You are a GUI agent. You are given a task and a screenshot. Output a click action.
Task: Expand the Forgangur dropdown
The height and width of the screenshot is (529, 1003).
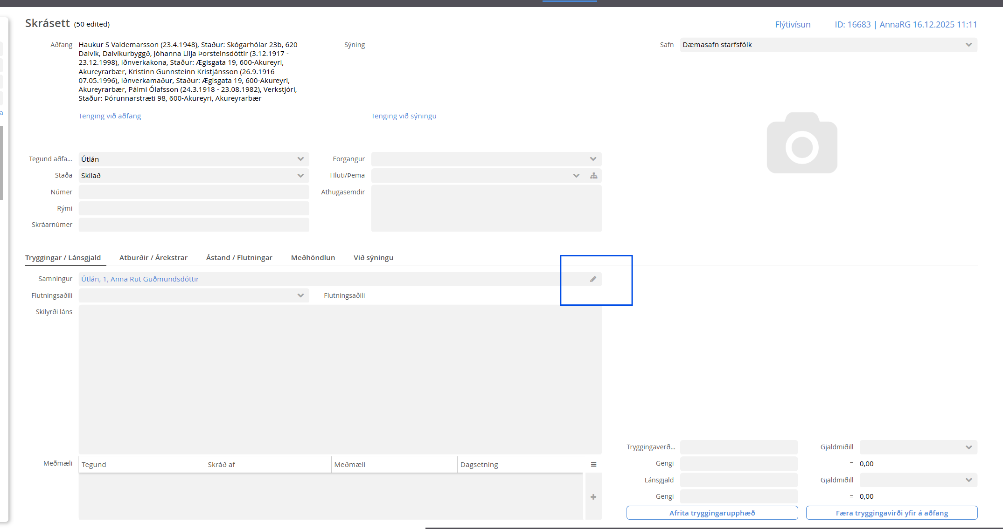coord(593,159)
